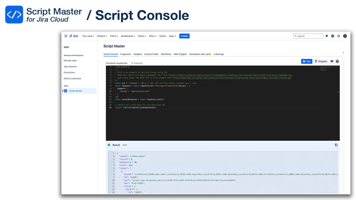Open Promotions in the sidebar
This screenshot has height=200, width=356.
coord(69,73)
